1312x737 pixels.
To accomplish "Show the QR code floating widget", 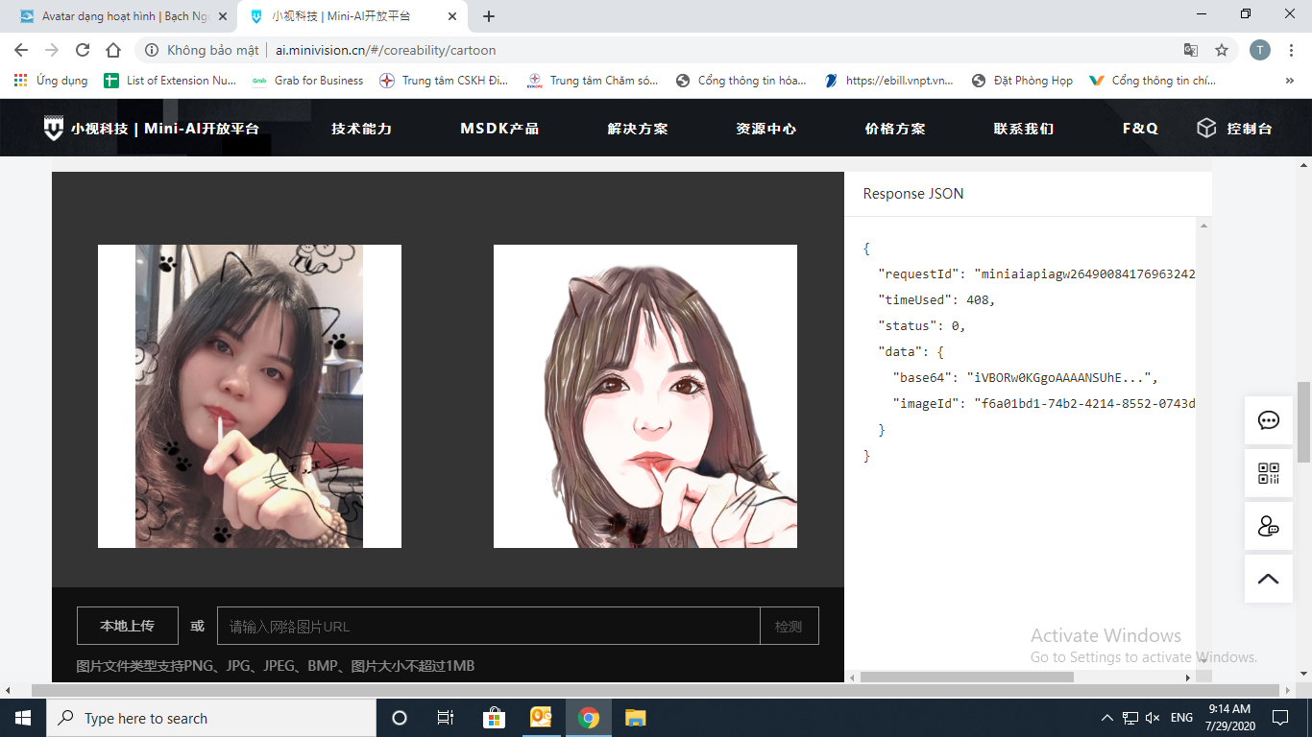I will pyautogui.click(x=1268, y=473).
